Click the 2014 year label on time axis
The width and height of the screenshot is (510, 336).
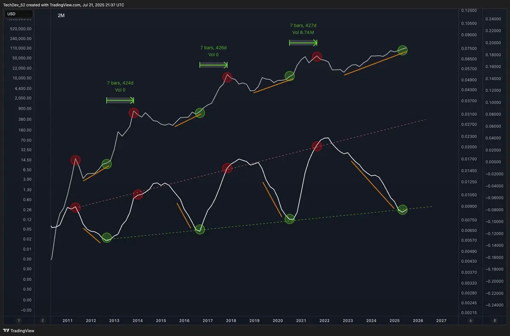(x=137, y=321)
